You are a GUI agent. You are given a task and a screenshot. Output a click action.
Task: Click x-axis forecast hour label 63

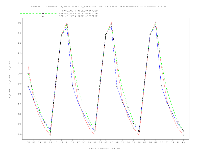(x=145, y=142)
